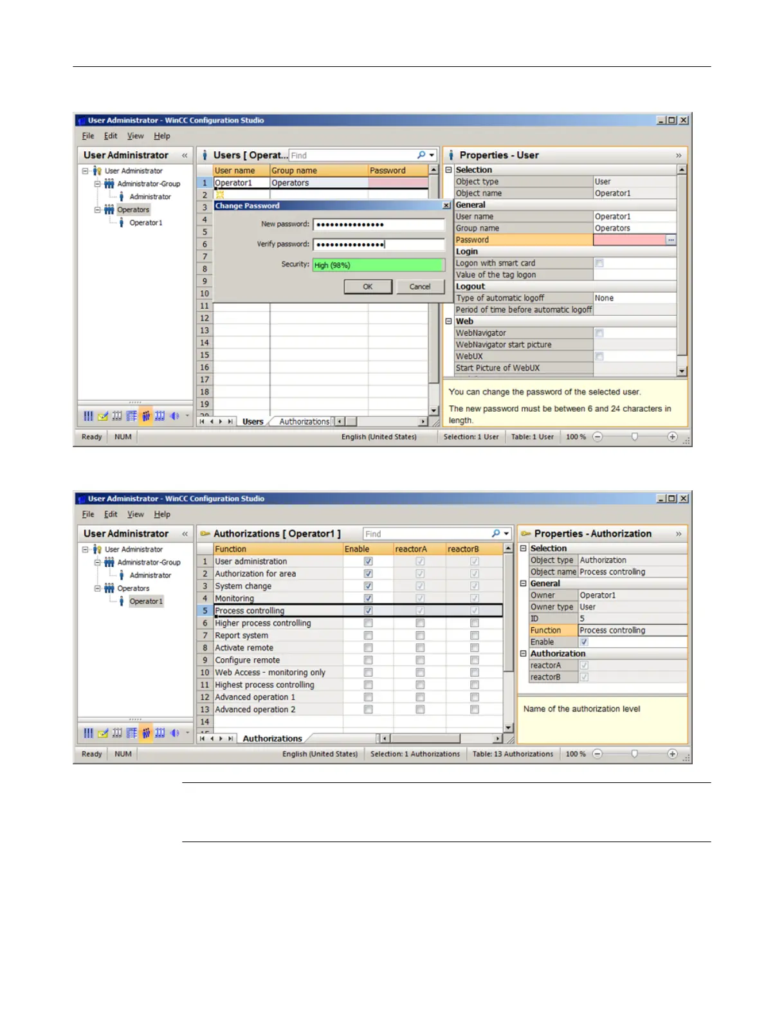This screenshot has width=766, height=1021.
Task: Select the highlighted User Administrator icon in Users window
Action: (x=146, y=416)
